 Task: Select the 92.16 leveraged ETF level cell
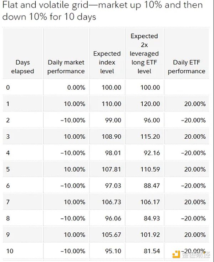[152, 153]
